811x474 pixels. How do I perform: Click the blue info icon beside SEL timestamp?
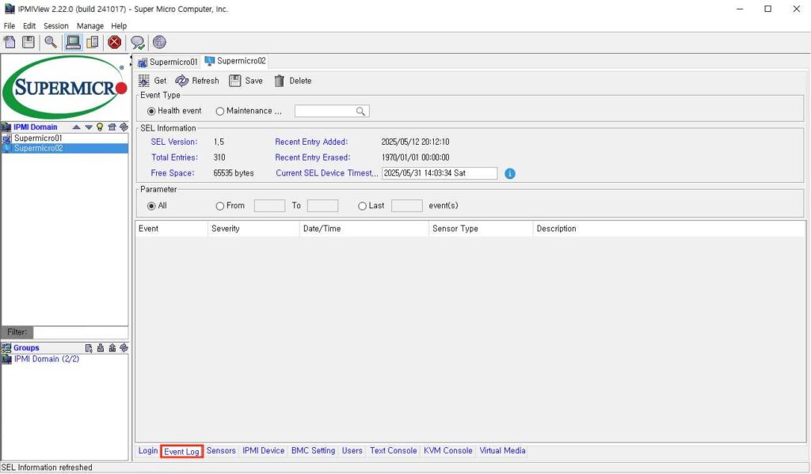pyautogui.click(x=510, y=173)
